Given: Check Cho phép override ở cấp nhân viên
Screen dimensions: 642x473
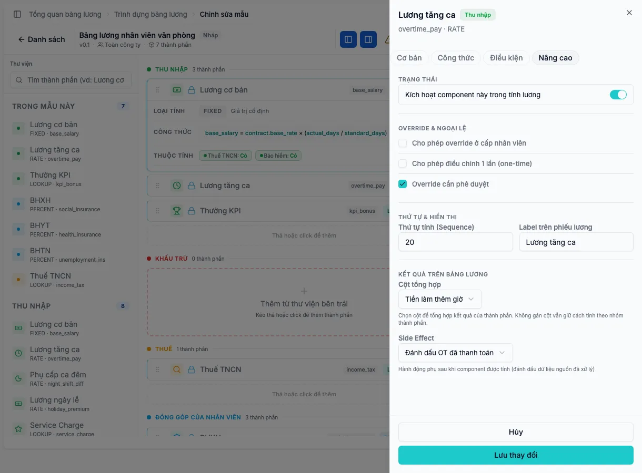Looking at the screenshot, I should [403, 143].
